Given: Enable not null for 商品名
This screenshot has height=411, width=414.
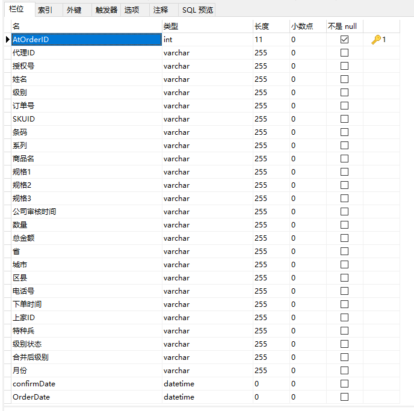Looking at the screenshot, I should pyautogui.click(x=344, y=159).
